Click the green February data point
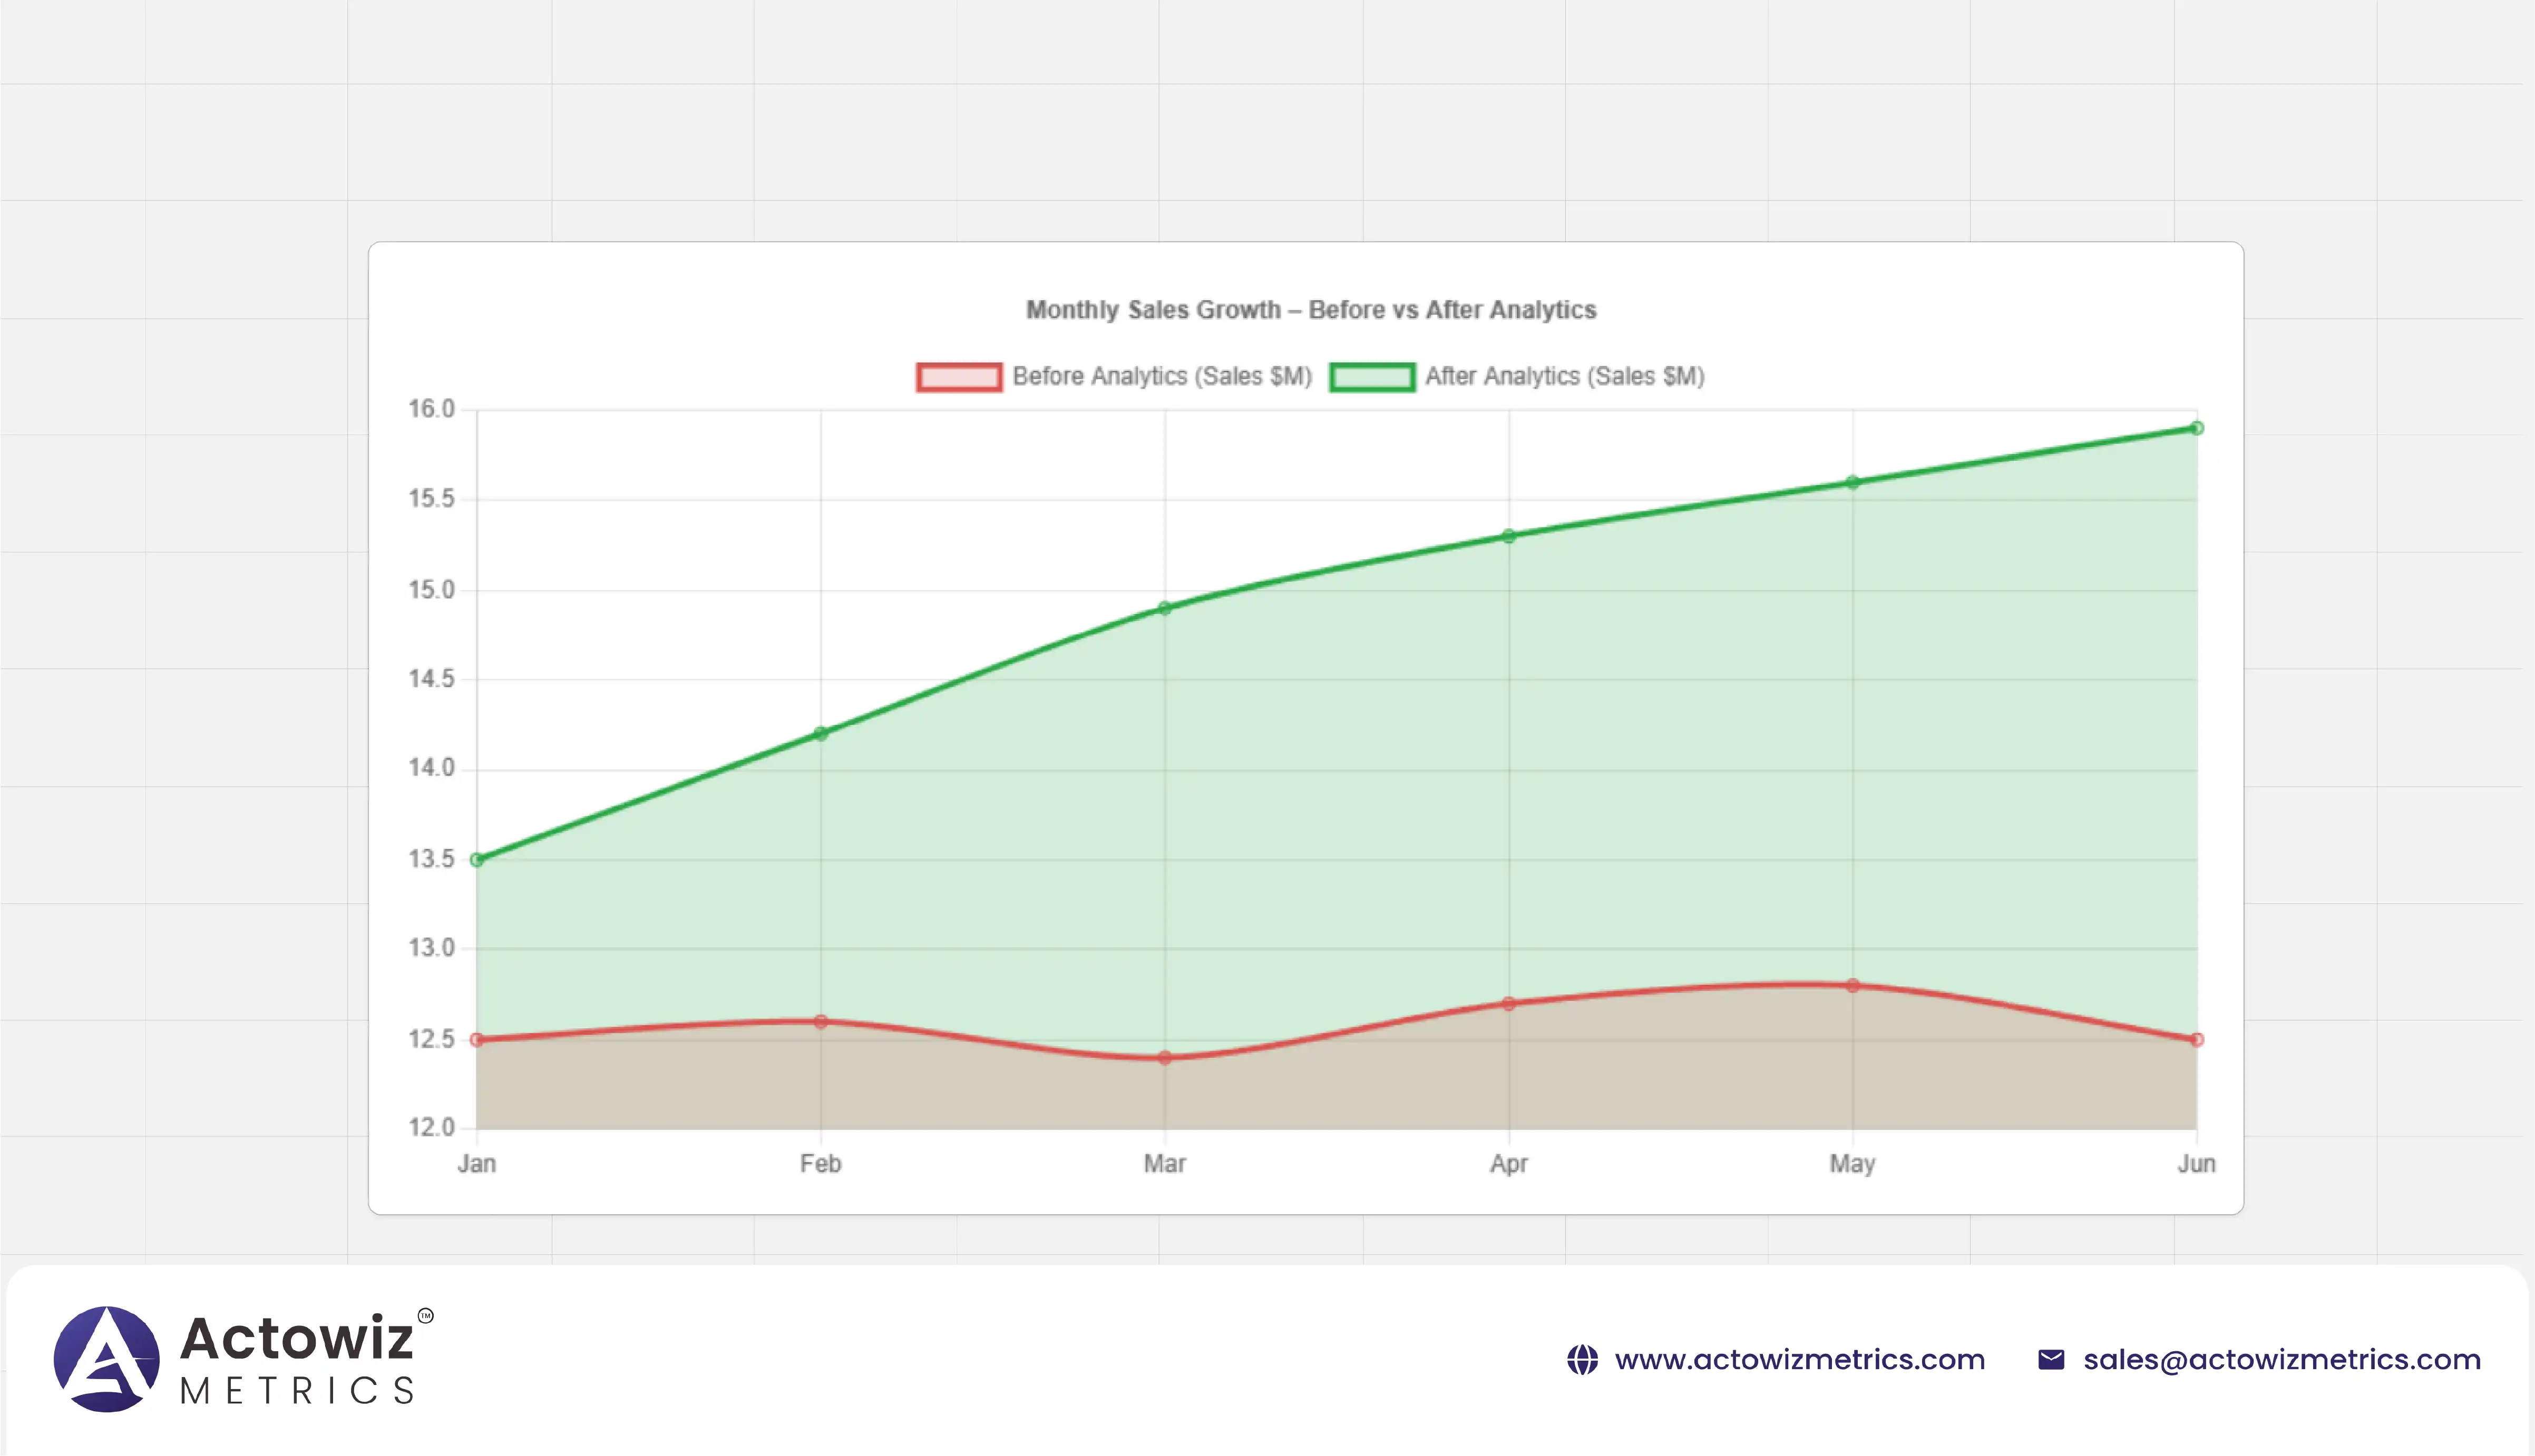This screenshot has height=1456, width=2535. click(x=821, y=734)
